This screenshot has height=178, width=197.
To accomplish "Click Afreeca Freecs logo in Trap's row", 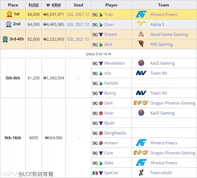I will [x=141, y=14].
